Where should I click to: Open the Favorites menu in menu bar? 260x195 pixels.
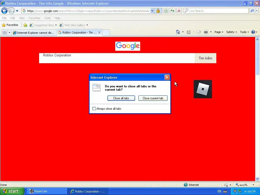click(x=34, y=18)
